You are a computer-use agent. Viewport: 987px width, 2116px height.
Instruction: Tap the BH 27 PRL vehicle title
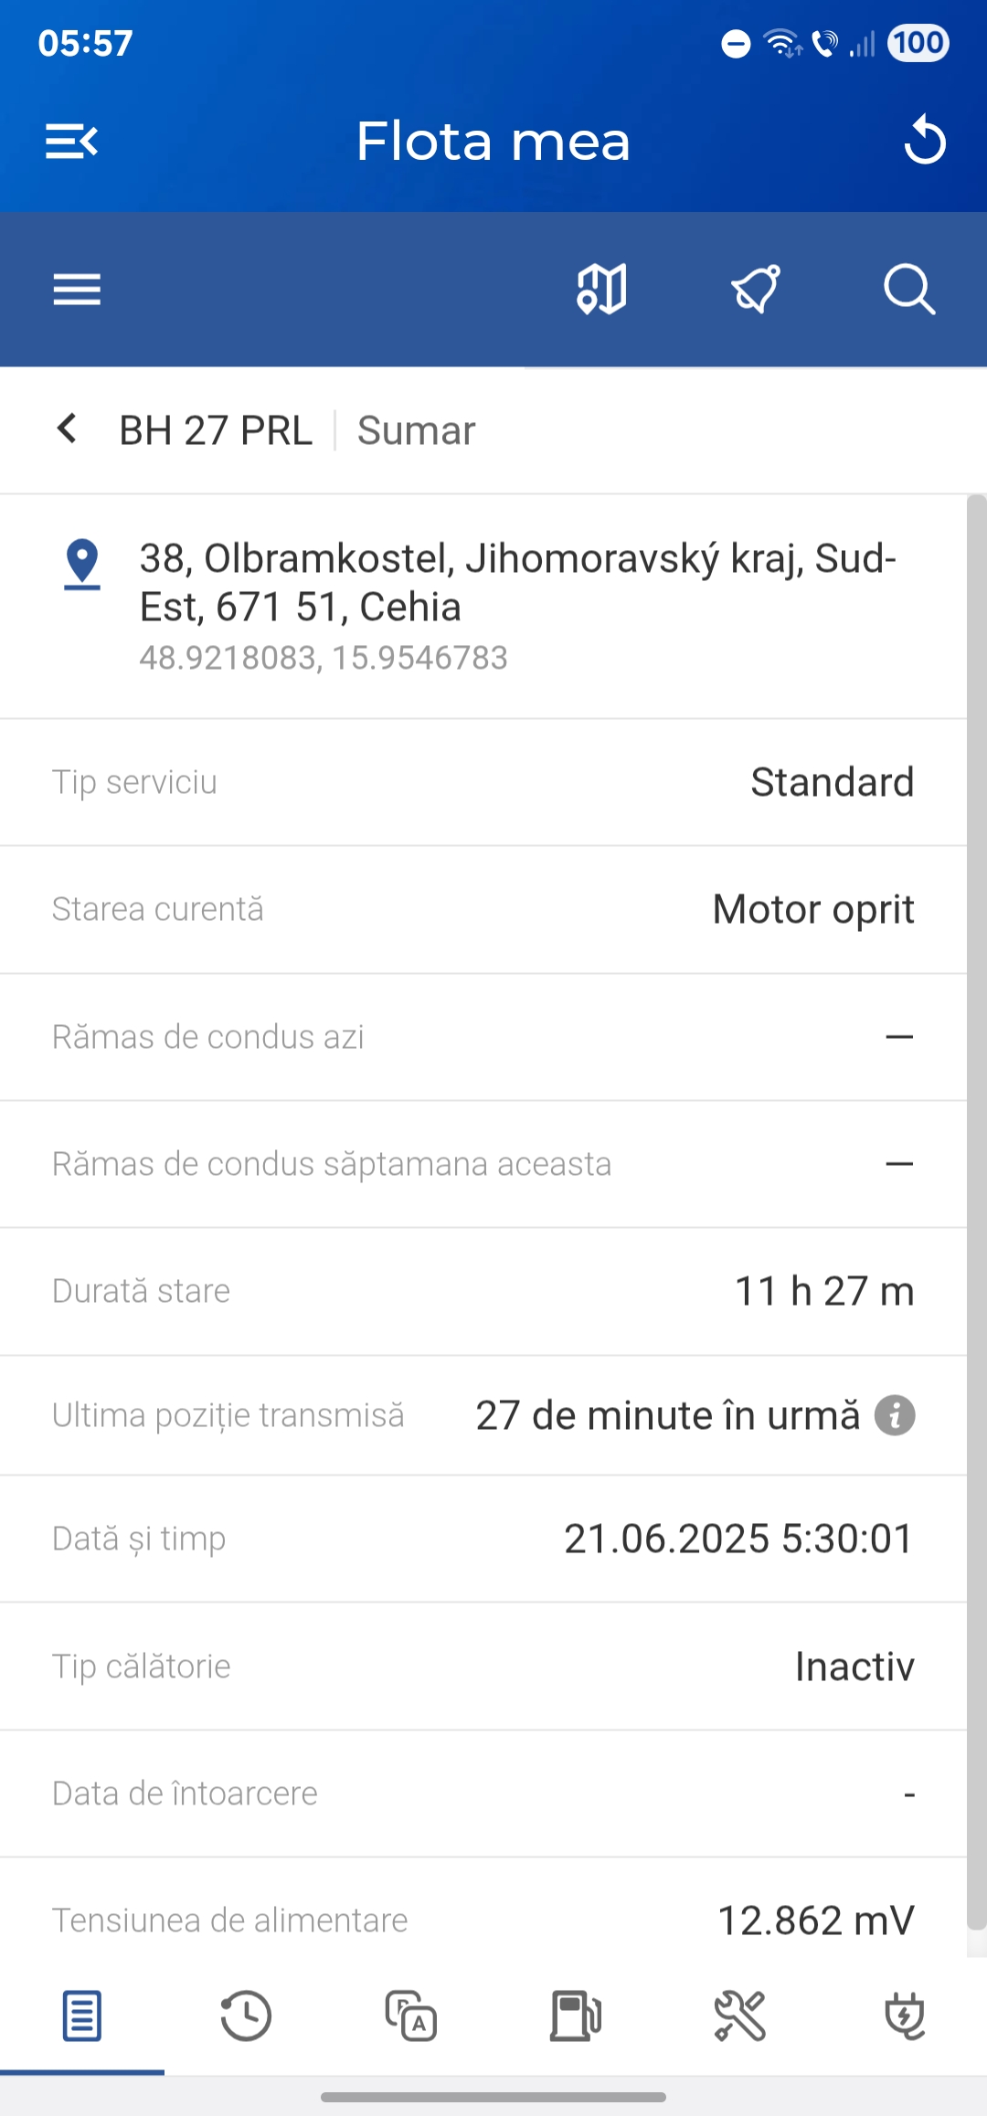coord(216,430)
